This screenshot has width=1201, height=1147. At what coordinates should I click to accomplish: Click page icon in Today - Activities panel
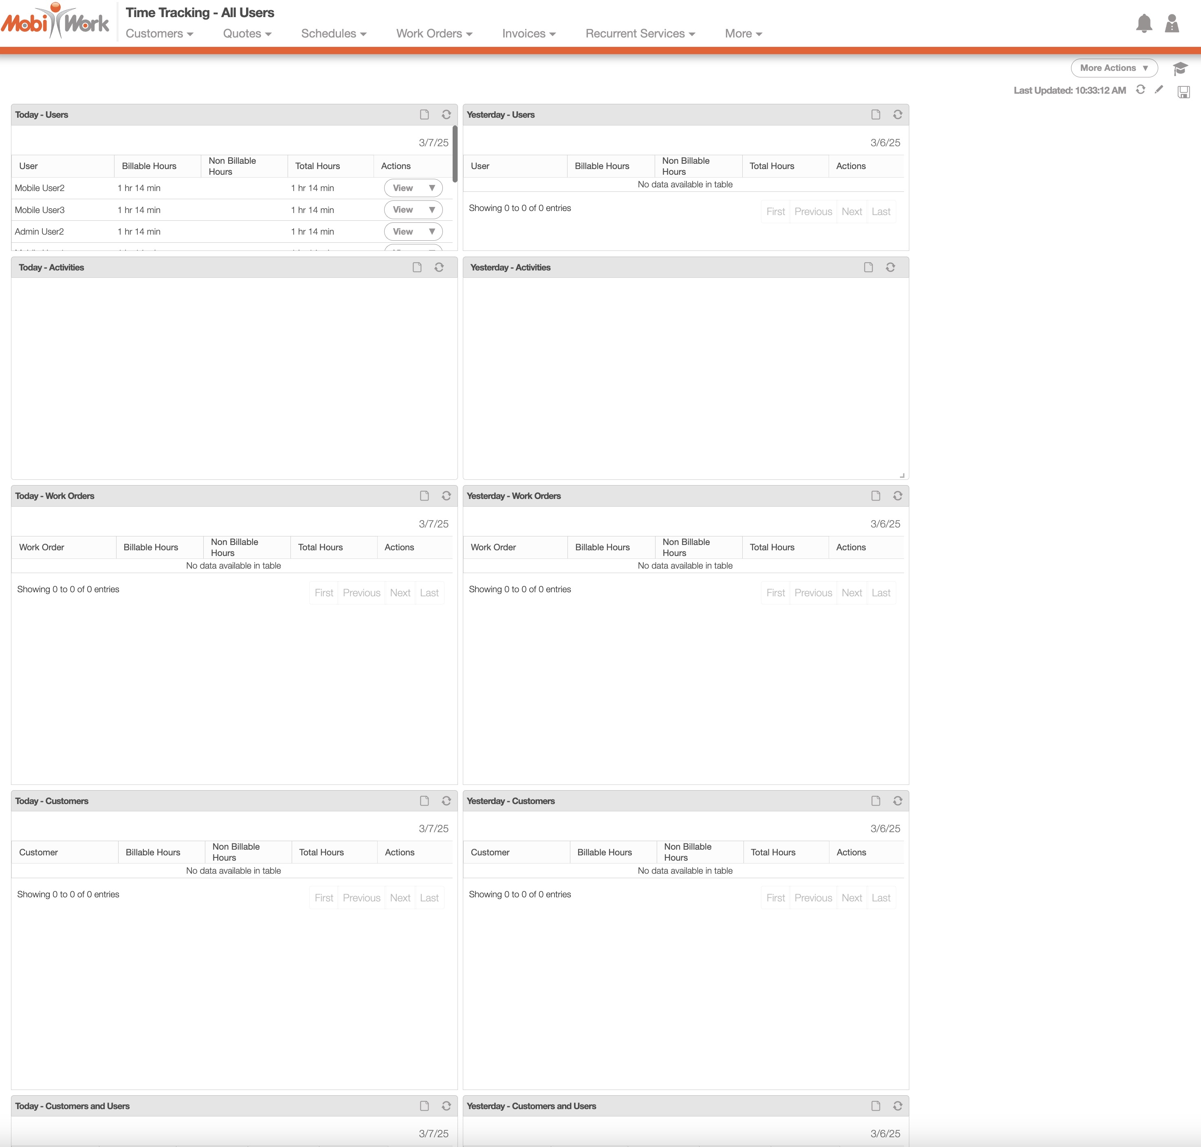pos(417,268)
